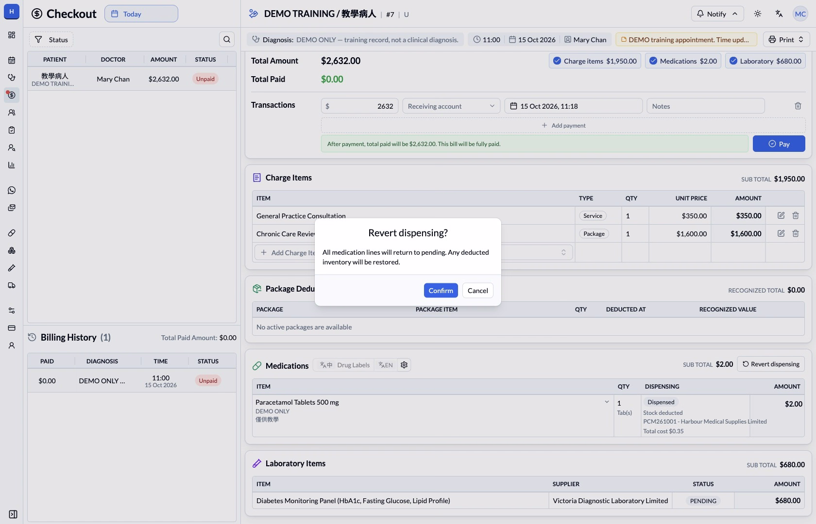Open the Today date picker
The height and width of the screenshot is (524, 816).
click(141, 14)
